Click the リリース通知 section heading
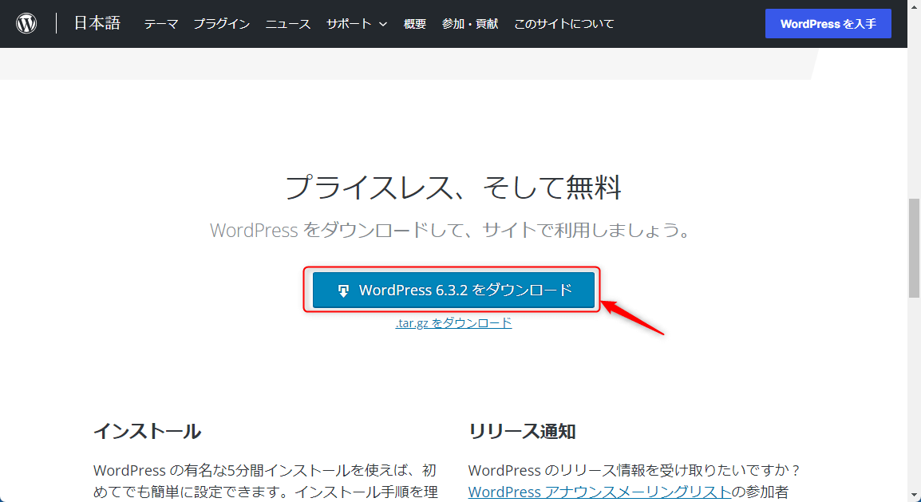 tap(523, 430)
